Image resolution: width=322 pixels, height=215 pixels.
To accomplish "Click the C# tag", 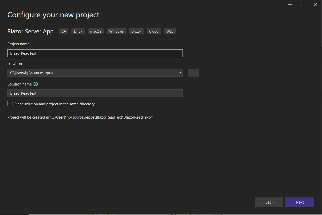I will click(64, 31).
